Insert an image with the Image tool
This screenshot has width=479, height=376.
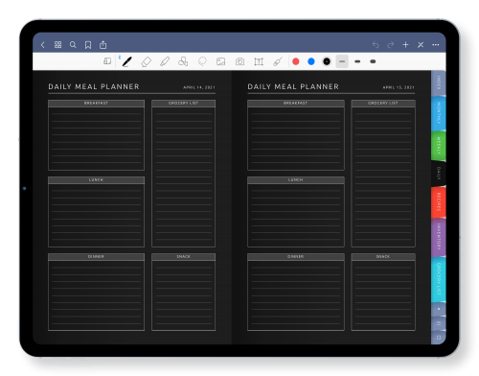(x=220, y=61)
